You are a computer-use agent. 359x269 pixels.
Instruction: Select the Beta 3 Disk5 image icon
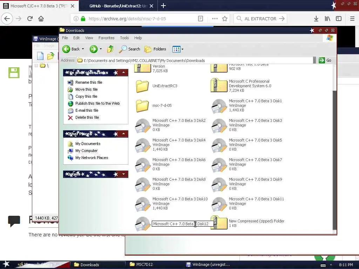(219, 145)
